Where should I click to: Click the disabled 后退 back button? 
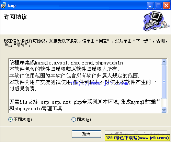[x=119, y=133]
